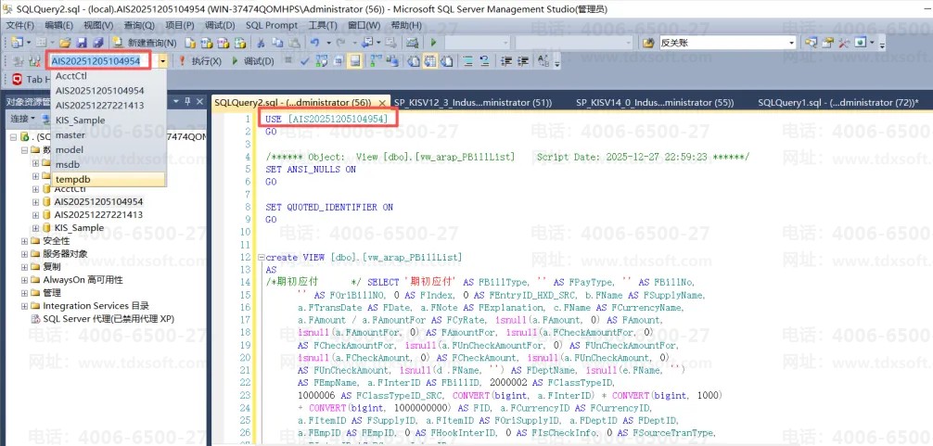
Task: Pin the Object Explorer panel
Action: [188, 101]
